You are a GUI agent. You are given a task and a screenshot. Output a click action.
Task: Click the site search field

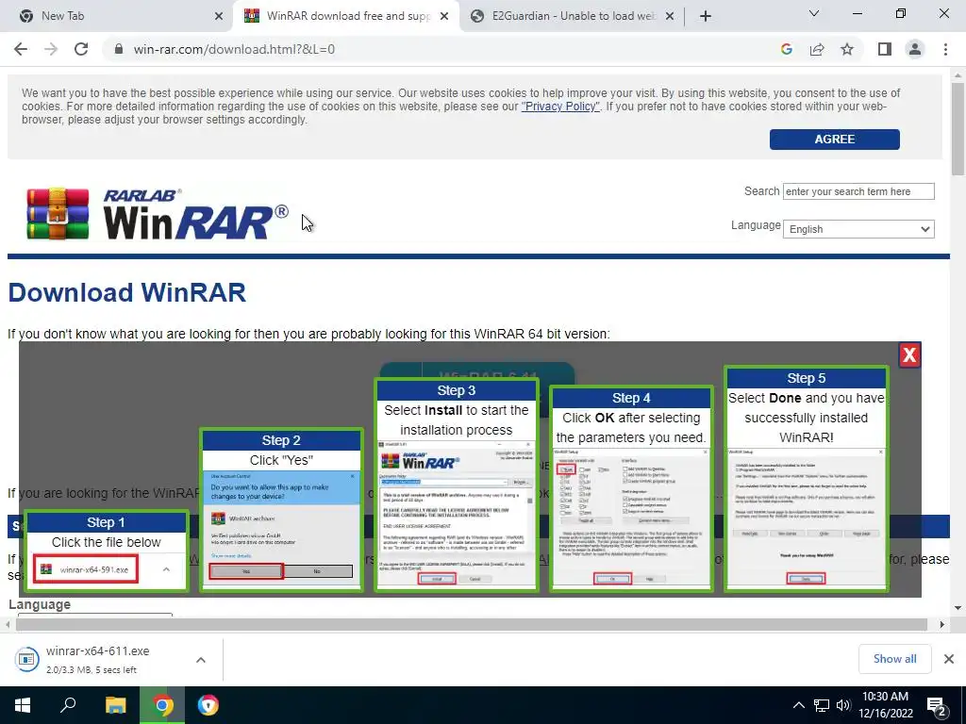(858, 191)
